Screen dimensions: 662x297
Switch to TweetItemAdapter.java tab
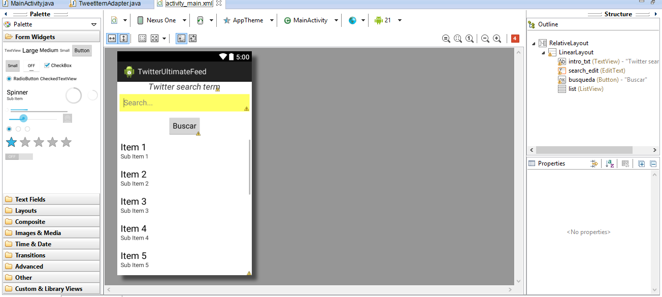click(109, 4)
